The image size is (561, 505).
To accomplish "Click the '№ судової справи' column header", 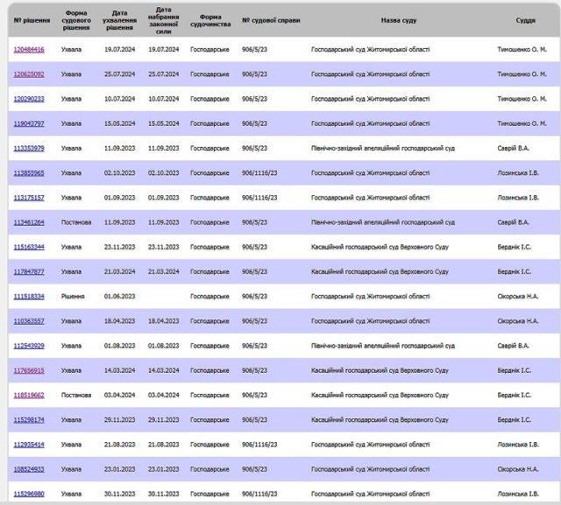I will 271,20.
